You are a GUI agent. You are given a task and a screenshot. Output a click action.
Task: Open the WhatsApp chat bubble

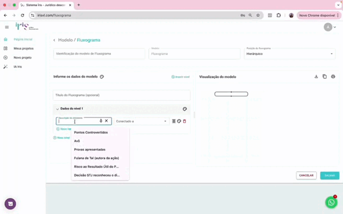coord(330,203)
